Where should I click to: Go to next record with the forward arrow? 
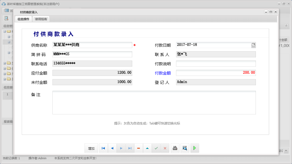click(x=121, y=148)
